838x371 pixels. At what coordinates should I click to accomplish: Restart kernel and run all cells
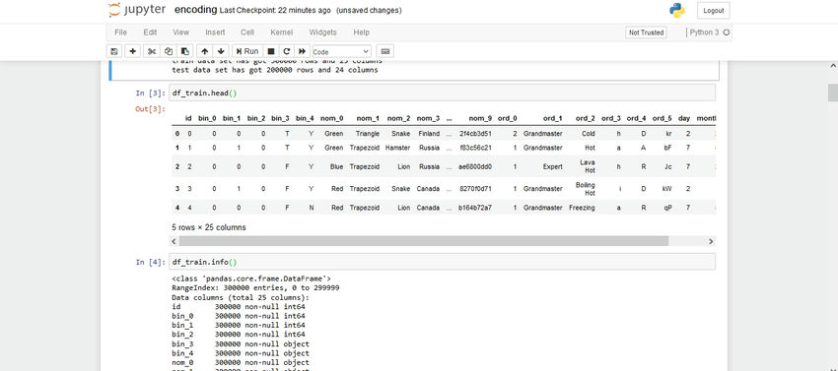302,51
